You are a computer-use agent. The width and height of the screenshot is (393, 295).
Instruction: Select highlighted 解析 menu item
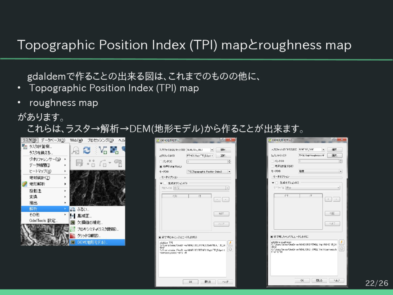tap(45, 209)
